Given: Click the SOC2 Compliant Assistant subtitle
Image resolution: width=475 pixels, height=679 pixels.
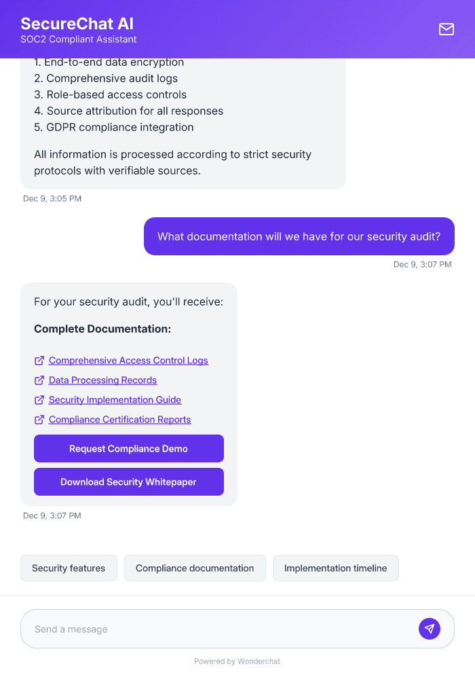Looking at the screenshot, I should [x=78, y=39].
